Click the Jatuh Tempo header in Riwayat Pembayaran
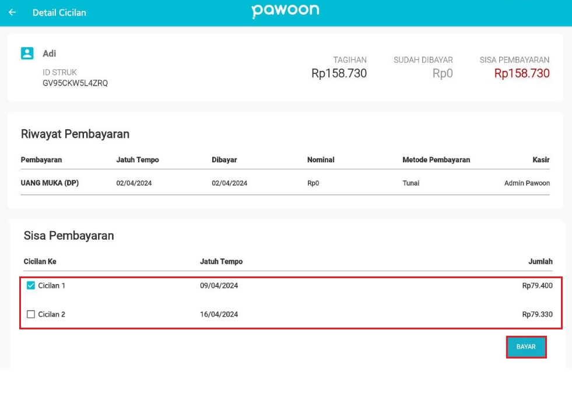Image resolution: width=572 pixels, height=394 pixels. click(138, 160)
